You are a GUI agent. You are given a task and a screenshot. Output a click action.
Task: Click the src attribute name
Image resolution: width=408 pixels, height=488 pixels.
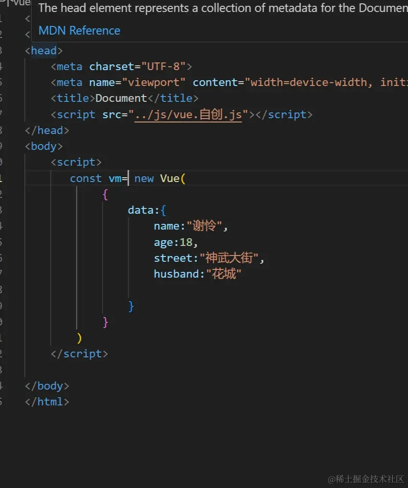[x=112, y=114]
